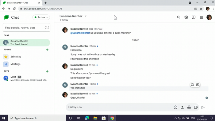Screen dimensions: 215x121
Task: Attach a Google Drive file
Action: 189,107
